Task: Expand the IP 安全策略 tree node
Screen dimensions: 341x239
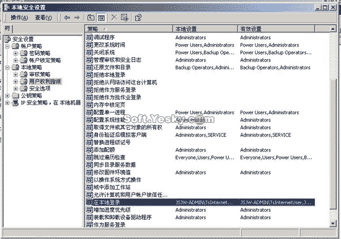Action: click(7, 103)
